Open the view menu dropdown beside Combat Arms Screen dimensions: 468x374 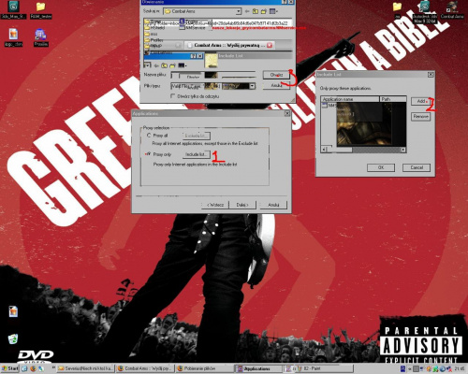tap(273, 11)
